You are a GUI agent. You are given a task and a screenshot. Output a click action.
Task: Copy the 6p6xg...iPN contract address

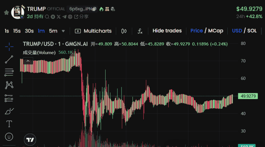point(94,9)
